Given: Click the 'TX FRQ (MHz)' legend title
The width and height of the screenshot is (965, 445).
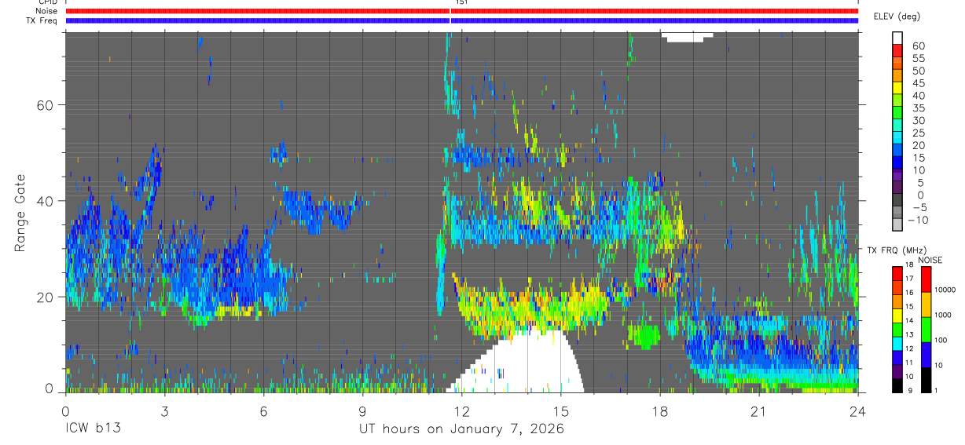Looking at the screenshot, I should click(x=897, y=250).
